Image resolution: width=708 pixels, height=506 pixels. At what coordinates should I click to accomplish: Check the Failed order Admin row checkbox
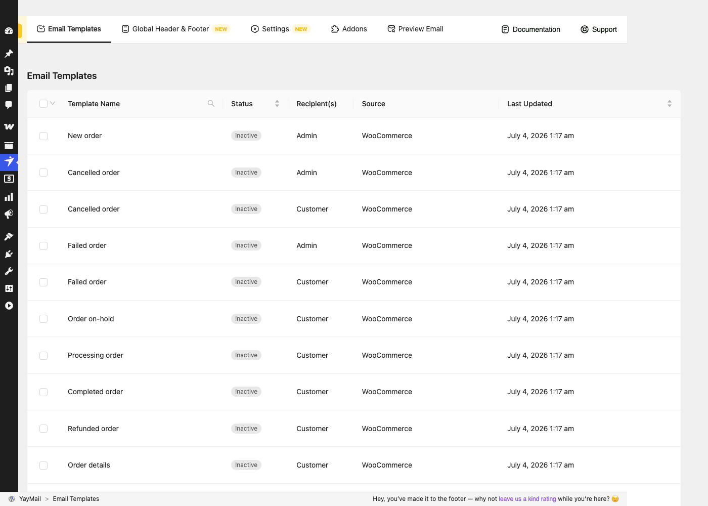point(43,246)
